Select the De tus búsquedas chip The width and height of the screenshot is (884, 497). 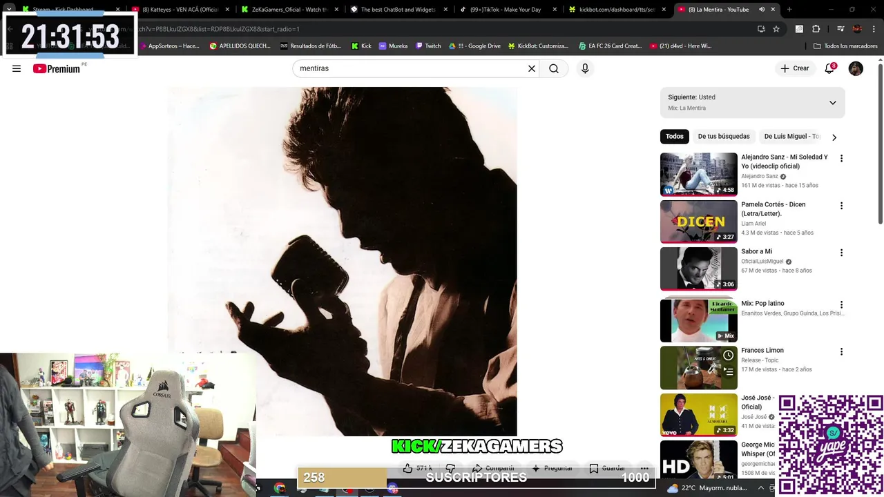[x=723, y=137]
